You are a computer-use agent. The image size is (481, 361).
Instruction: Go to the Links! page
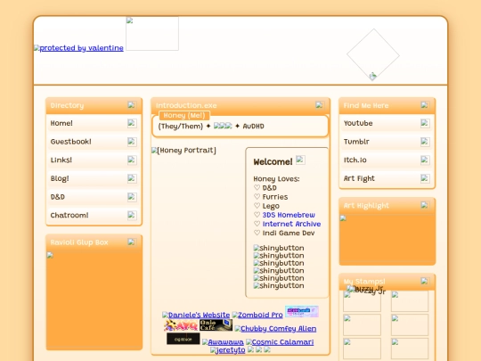[94, 160]
